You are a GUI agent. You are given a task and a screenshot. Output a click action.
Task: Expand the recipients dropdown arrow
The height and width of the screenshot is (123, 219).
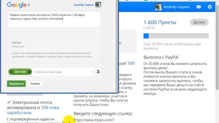pyautogui.click(x=93, y=72)
